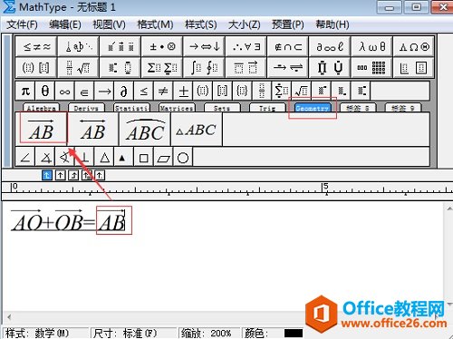This screenshot has height=339, width=453.
Task: Open the underbar and overbar templates palette
Action: tap(246, 67)
